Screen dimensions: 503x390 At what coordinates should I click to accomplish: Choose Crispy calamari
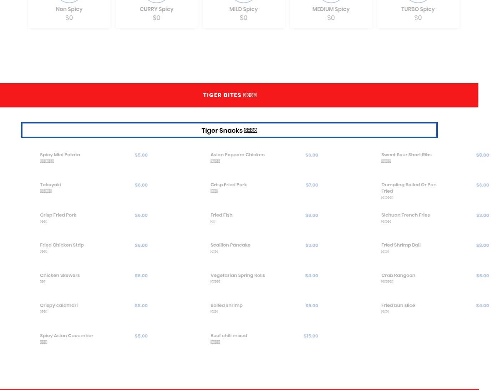[59, 305]
